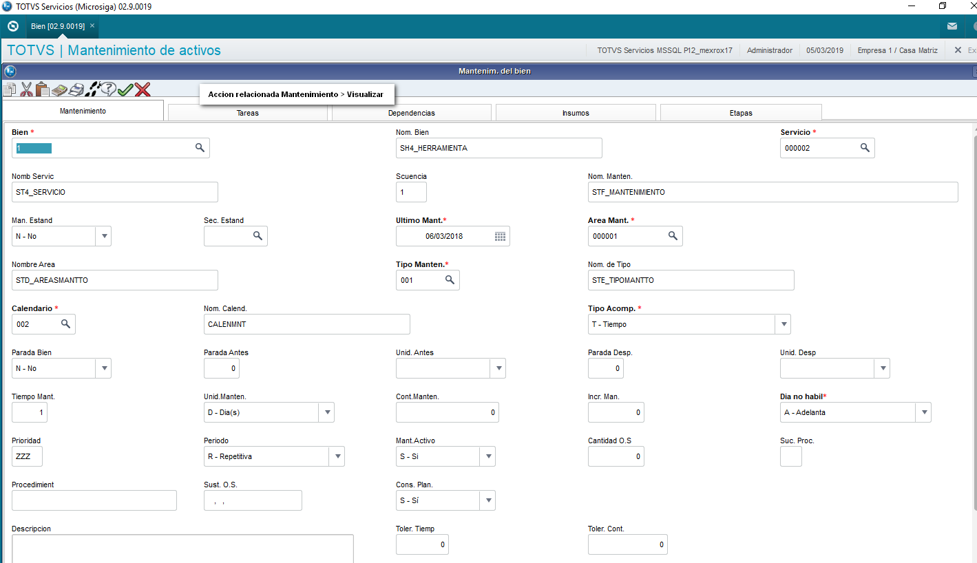
Task: Click into the Cont.Manten. field
Action: (x=448, y=412)
